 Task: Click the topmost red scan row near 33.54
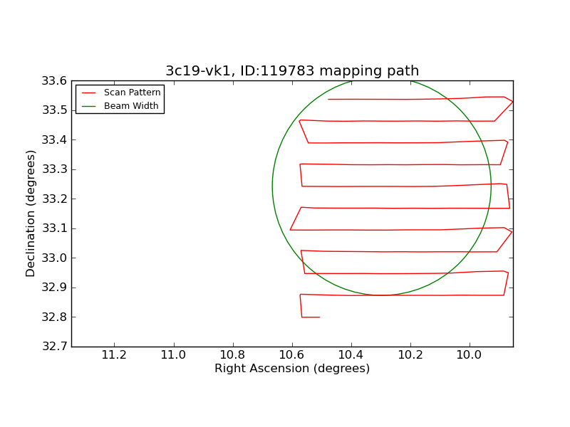click(416, 99)
